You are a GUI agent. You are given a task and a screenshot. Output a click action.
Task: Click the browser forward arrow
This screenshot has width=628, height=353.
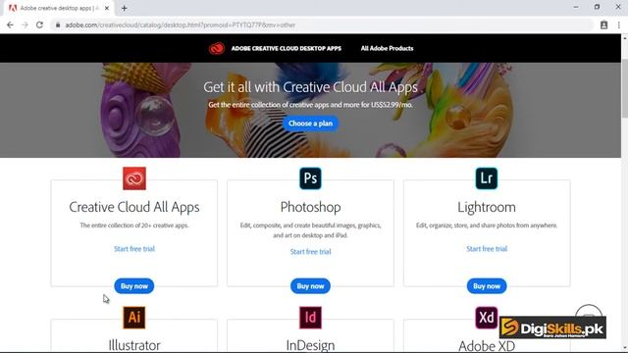pos(25,25)
